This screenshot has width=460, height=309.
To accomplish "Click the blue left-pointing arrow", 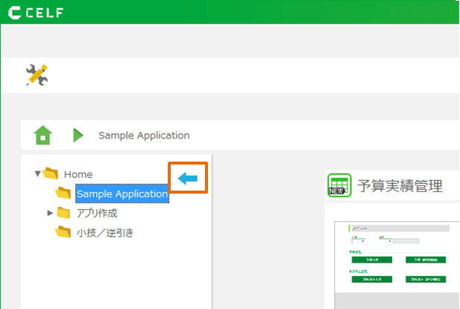I will coord(188,179).
